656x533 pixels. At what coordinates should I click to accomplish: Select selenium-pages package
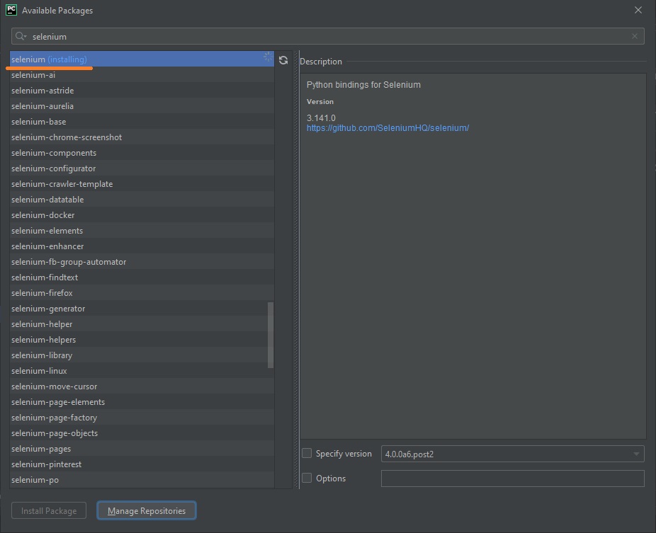[x=142, y=449]
